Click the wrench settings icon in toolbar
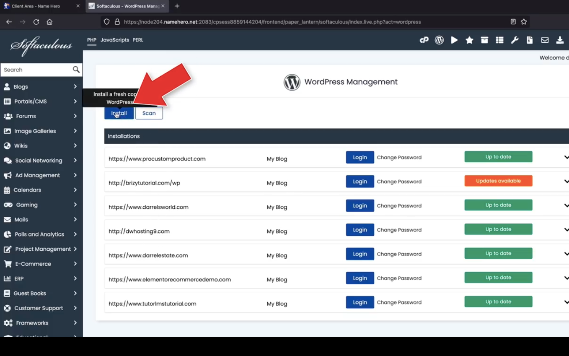Screen dimensions: 569x356 pos(515,40)
